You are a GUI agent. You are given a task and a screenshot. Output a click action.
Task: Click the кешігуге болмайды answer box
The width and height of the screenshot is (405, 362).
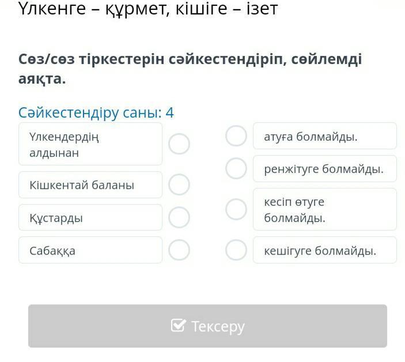324,250
